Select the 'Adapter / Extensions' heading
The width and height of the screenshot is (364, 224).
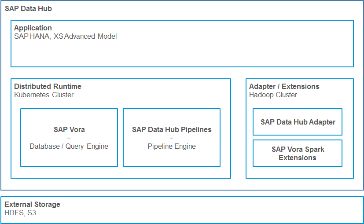point(284,86)
